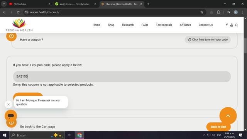Viewport: 247px width, 139px height.
Task: Open the Windows Start menu
Action: pyautogui.click(x=5, y=135)
